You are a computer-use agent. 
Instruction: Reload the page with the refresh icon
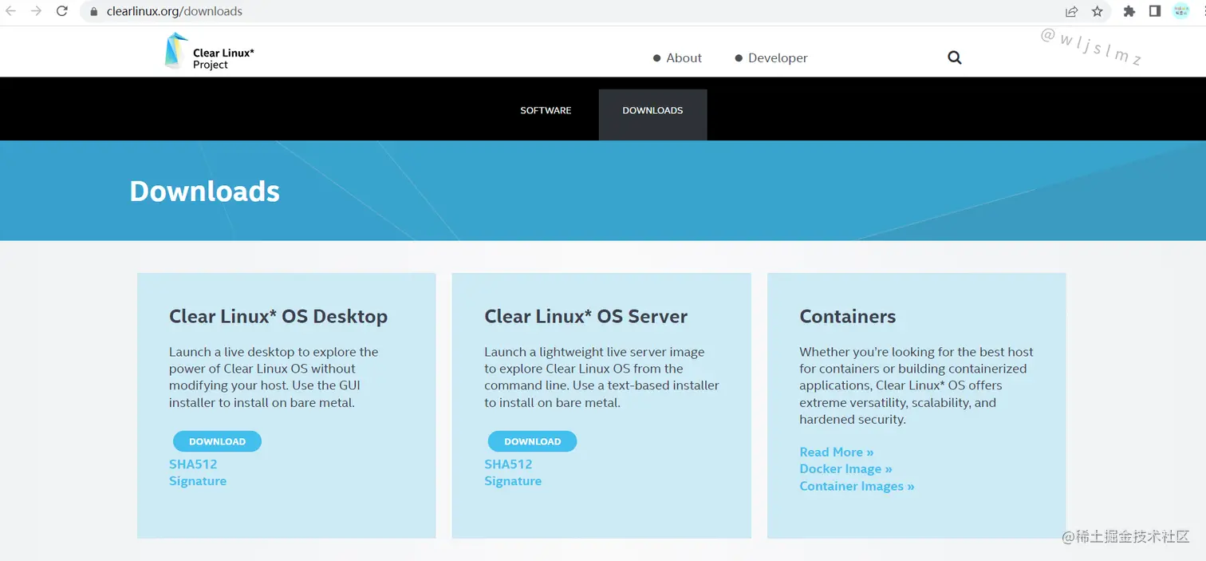(x=62, y=11)
